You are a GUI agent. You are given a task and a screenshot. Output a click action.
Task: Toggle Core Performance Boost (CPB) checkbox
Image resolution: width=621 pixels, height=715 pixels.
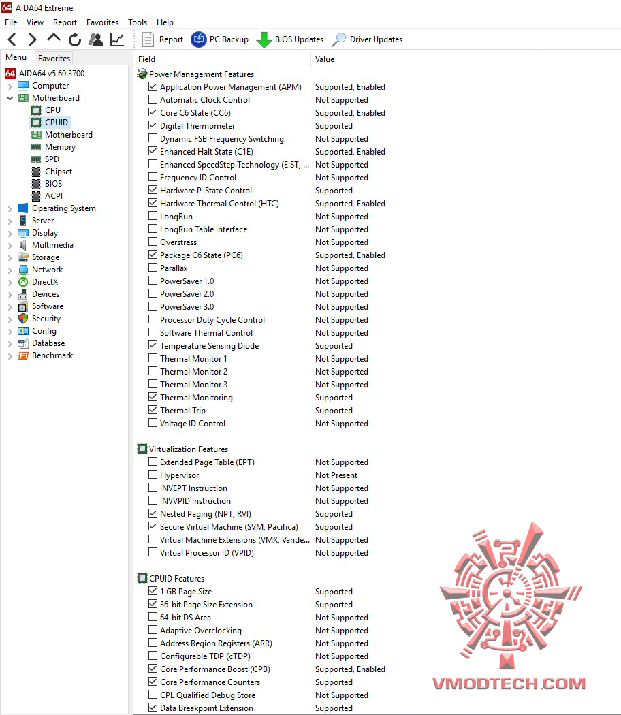click(x=153, y=669)
